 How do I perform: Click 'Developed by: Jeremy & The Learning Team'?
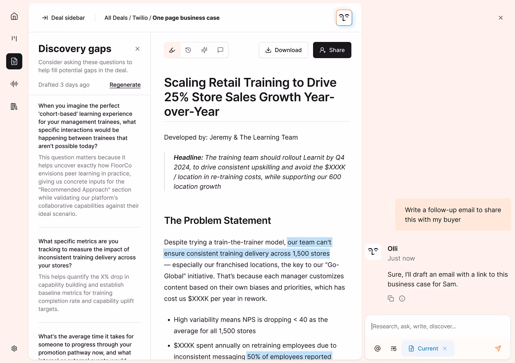[x=231, y=137]
